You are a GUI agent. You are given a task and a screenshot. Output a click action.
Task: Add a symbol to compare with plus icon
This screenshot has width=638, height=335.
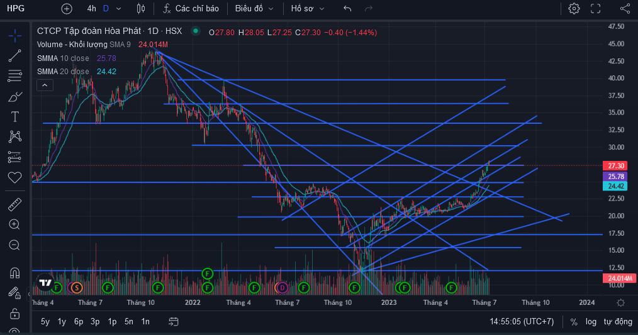click(67, 9)
